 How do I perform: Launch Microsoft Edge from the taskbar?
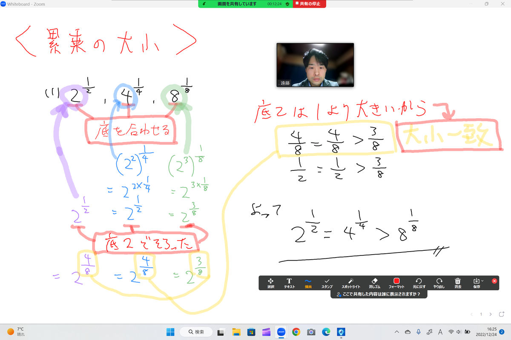[x=326, y=332]
